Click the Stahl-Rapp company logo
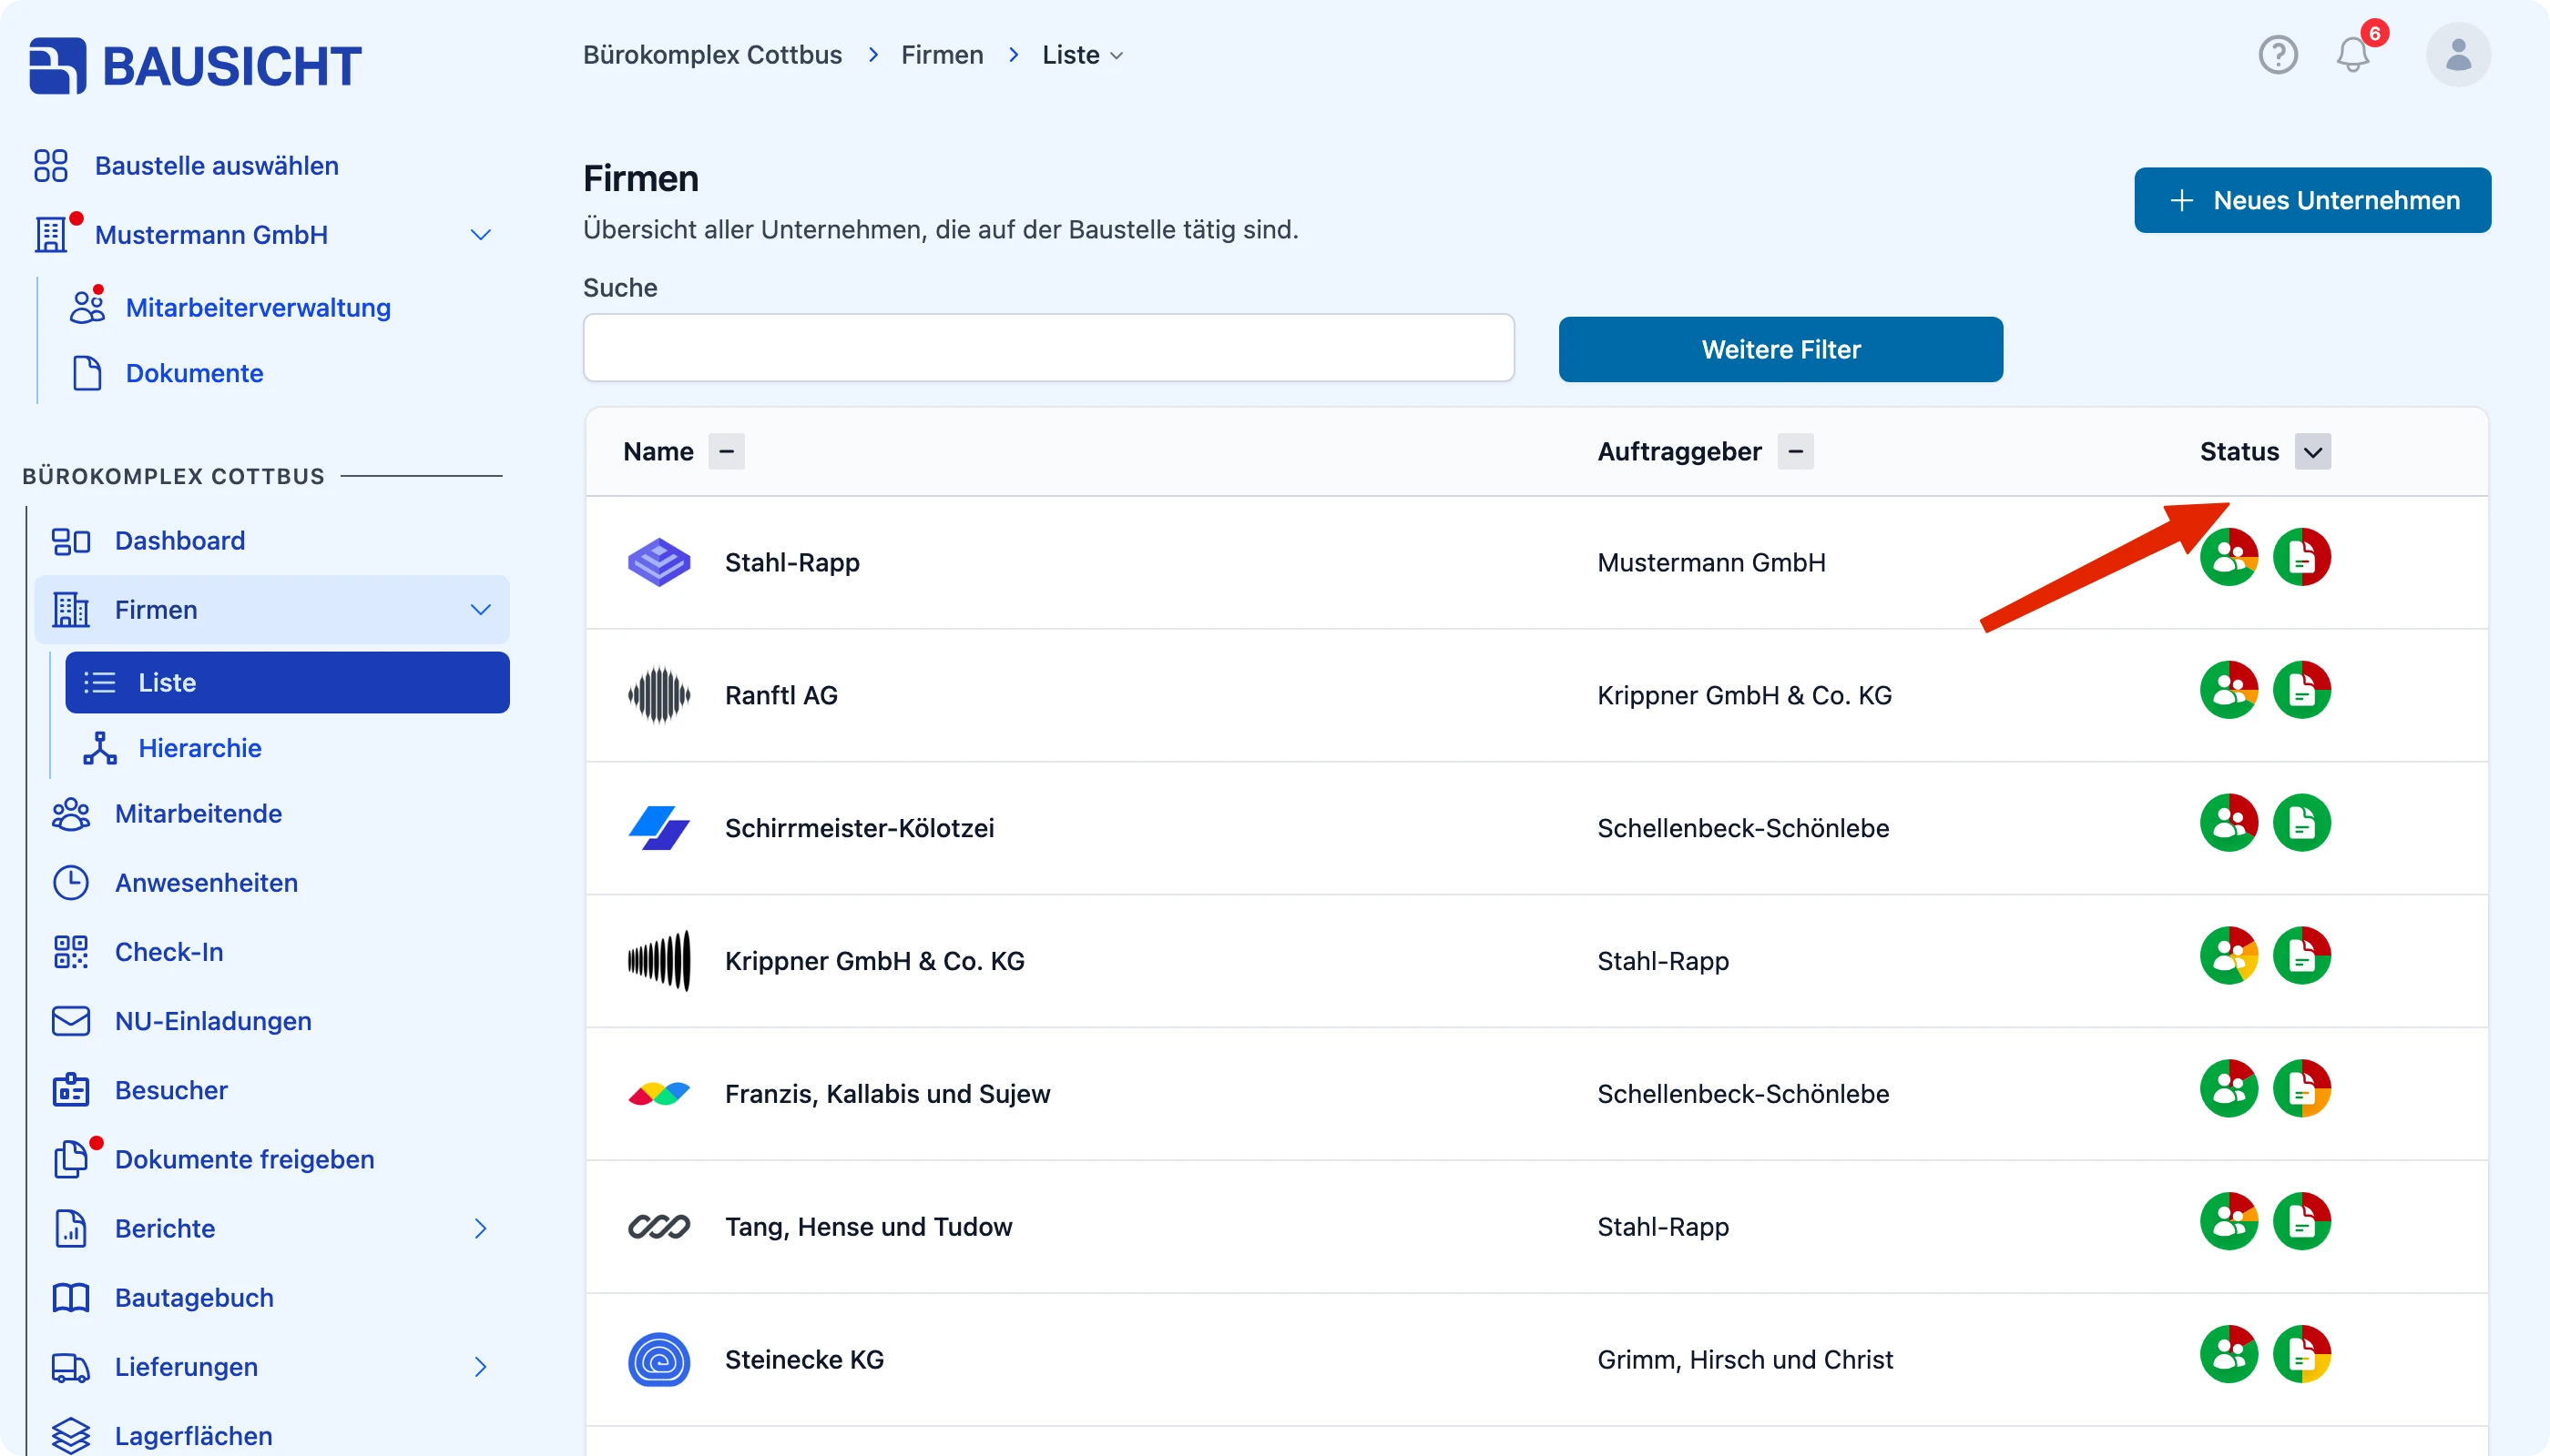The image size is (2550, 1456). click(658, 562)
